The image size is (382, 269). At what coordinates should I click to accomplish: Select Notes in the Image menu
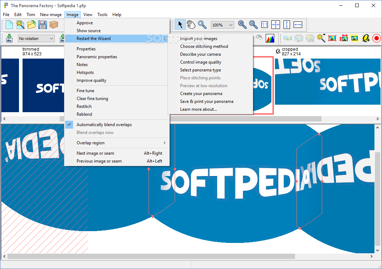[x=117, y=65]
